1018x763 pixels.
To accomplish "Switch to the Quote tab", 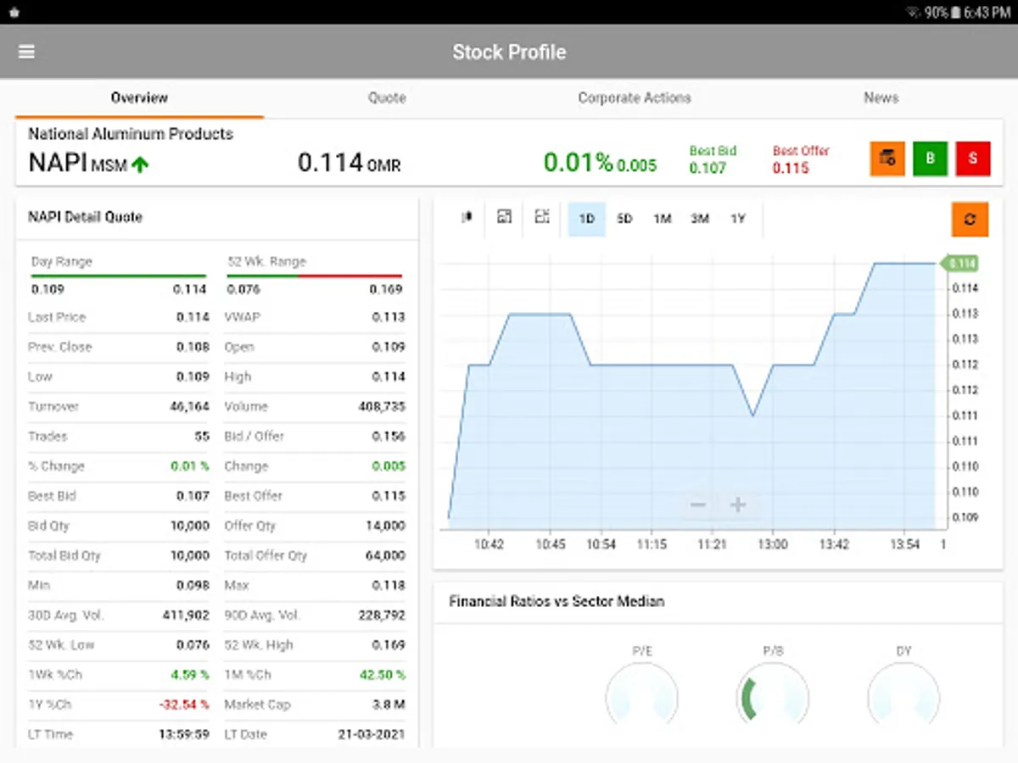I will pos(387,98).
